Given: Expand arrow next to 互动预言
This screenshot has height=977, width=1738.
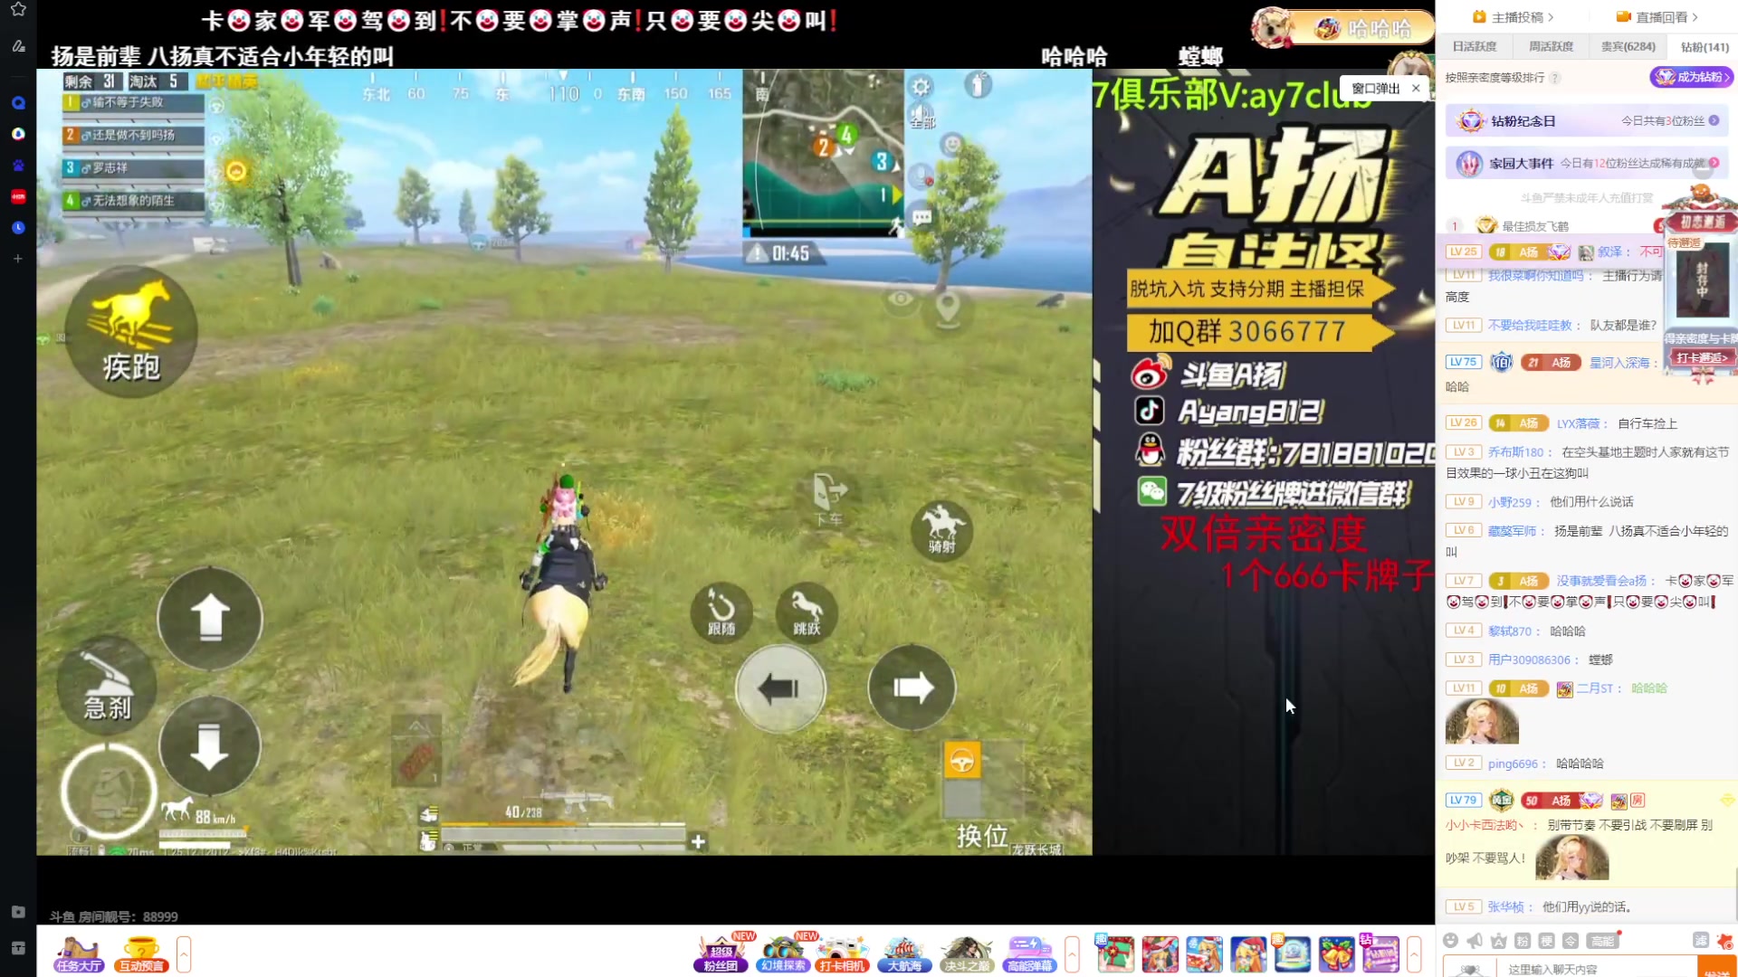Looking at the screenshot, I should [x=184, y=954].
